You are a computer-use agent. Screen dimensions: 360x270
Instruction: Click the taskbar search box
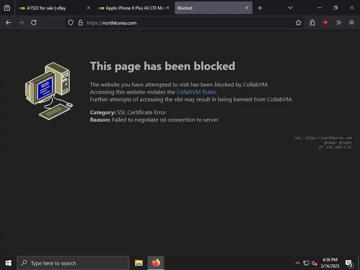tap(73, 263)
